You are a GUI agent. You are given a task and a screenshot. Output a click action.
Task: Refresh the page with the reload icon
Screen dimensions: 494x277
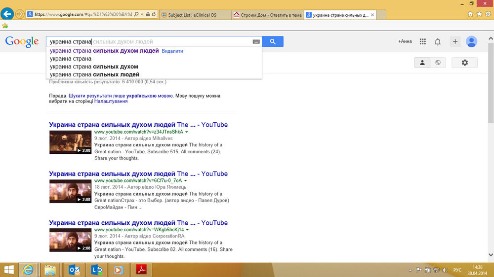[154, 14]
